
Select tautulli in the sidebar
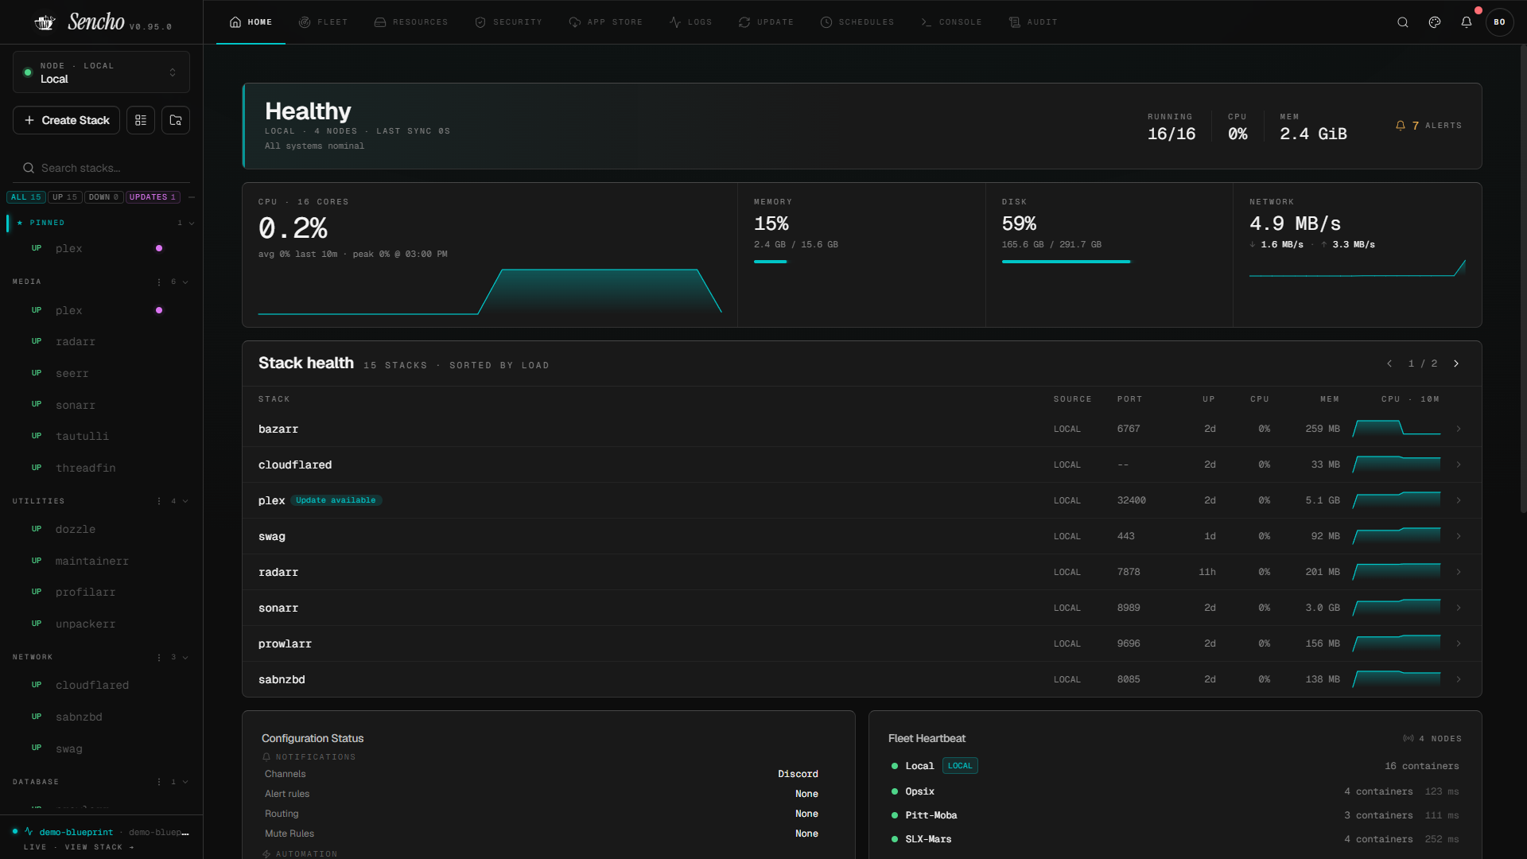coord(82,436)
